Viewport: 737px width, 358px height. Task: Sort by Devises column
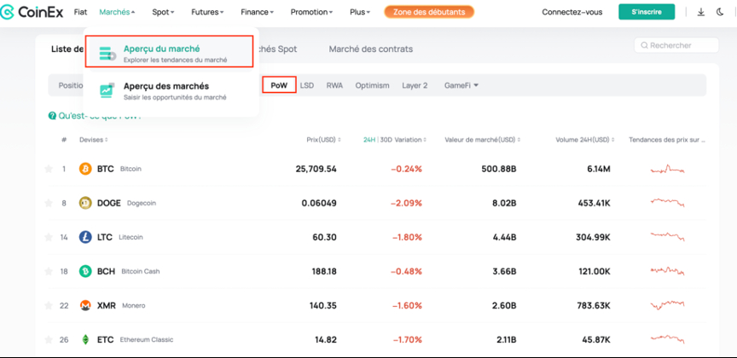[x=94, y=140]
